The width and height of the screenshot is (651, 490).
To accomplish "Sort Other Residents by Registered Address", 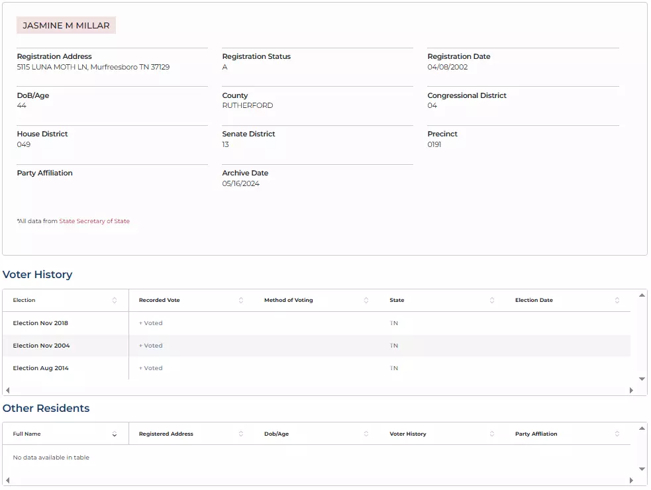I will tap(241, 434).
